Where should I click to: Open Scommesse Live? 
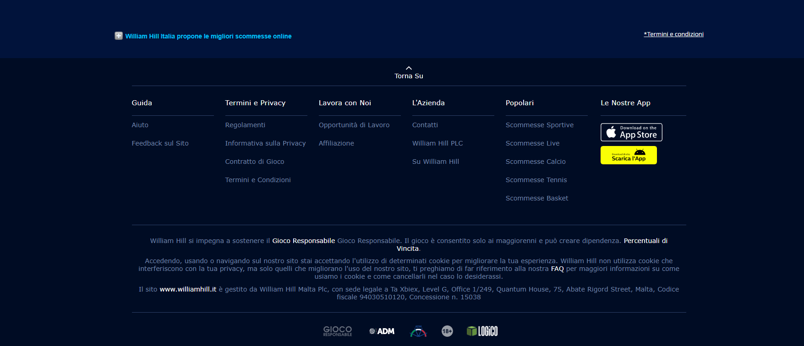pos(533,143)
